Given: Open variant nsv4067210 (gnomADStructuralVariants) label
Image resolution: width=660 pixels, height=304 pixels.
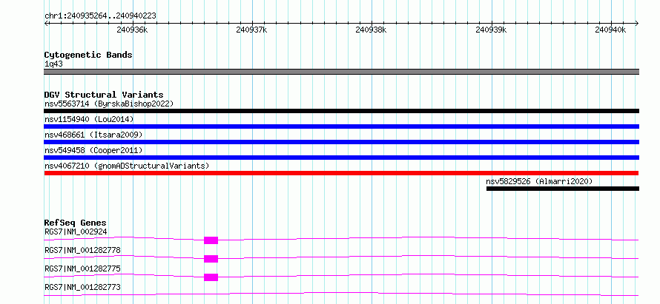Looking at the screenshot, I should pyautogui.click(x=127, y=166).
